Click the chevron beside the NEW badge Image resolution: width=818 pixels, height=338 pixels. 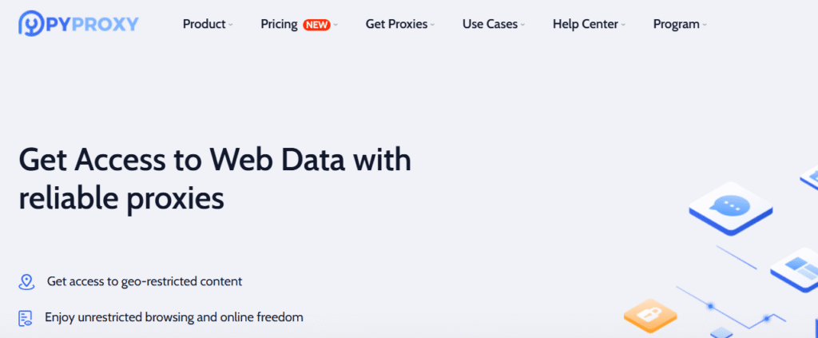coord(336,25)
